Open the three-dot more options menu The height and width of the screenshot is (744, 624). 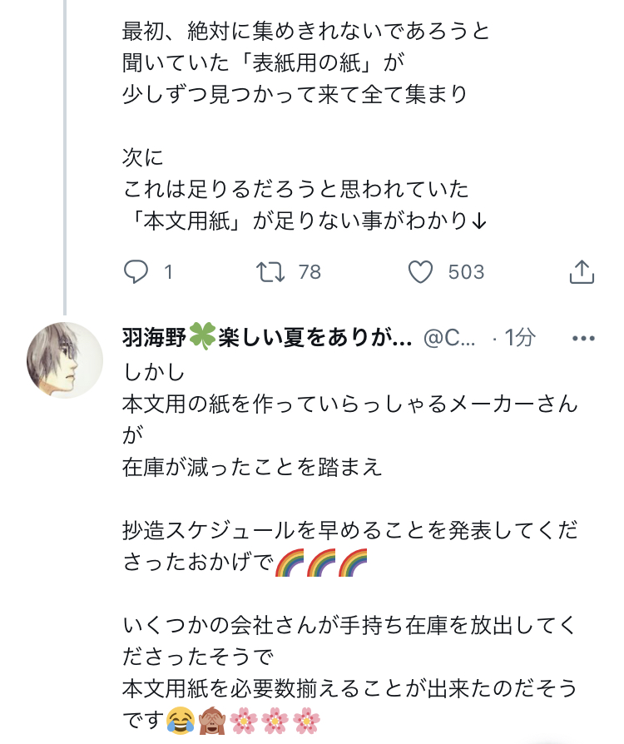coord(583,338)
